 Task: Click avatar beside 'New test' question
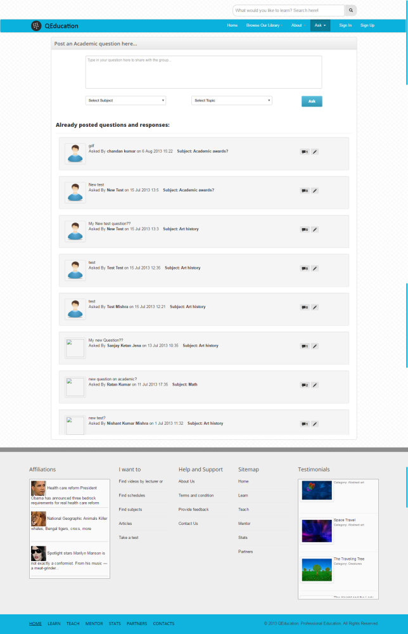(75, 192)
